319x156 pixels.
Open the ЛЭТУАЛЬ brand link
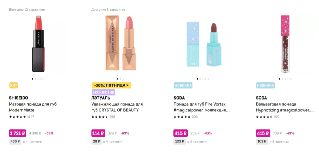coord(101,98)
